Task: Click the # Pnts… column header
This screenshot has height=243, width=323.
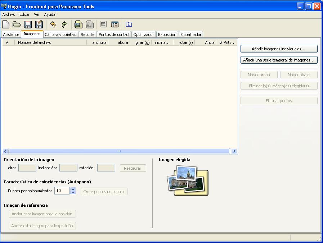Action: click(227, 42)
